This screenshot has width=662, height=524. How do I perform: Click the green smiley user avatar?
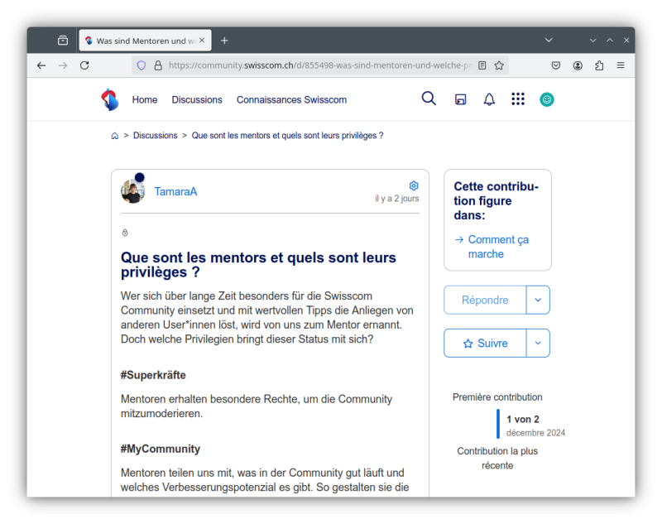[547, 99]
